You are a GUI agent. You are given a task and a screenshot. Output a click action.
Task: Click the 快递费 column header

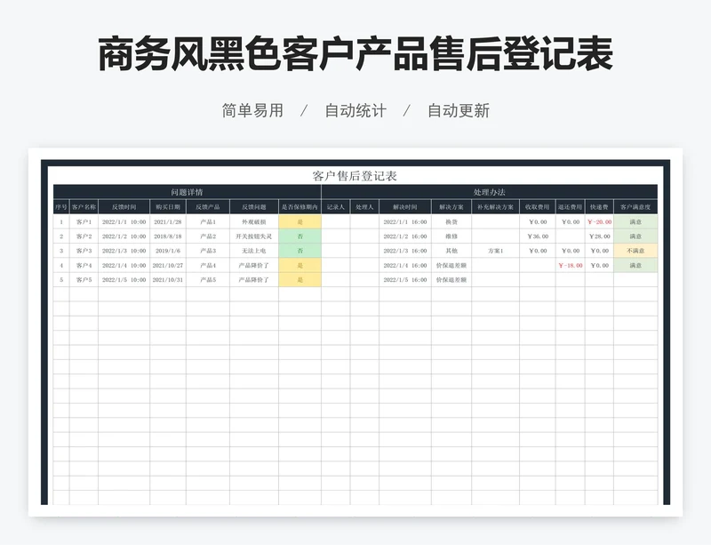tap(599, 207)
